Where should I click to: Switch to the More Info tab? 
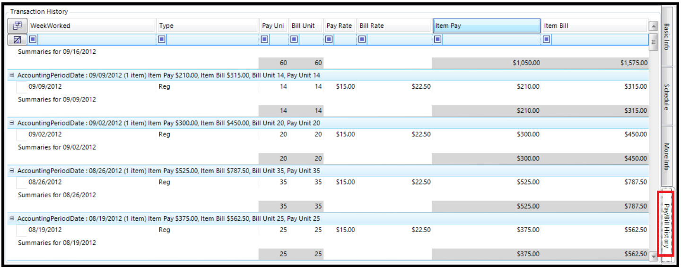(667, 156)
